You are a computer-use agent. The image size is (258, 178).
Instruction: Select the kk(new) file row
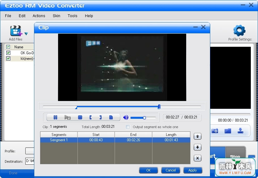[19, 59]
